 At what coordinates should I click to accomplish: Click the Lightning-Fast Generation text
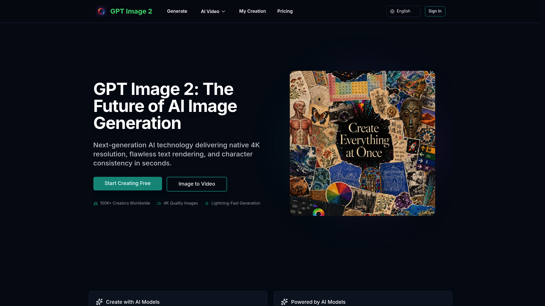point(236,203)
